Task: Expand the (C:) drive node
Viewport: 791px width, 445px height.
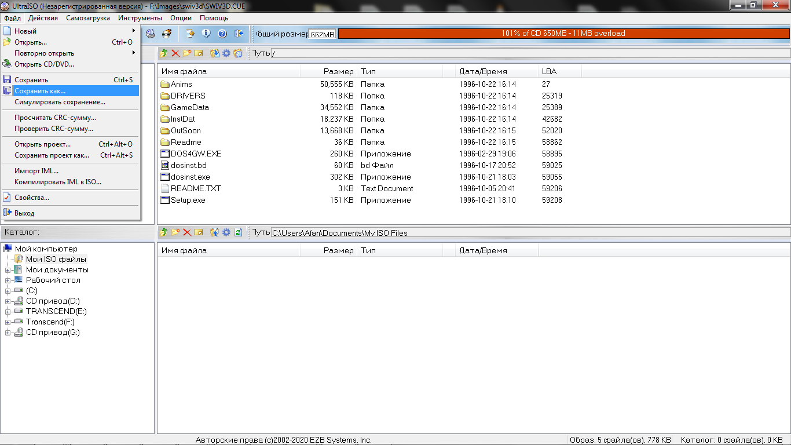Action: point(8,291)
